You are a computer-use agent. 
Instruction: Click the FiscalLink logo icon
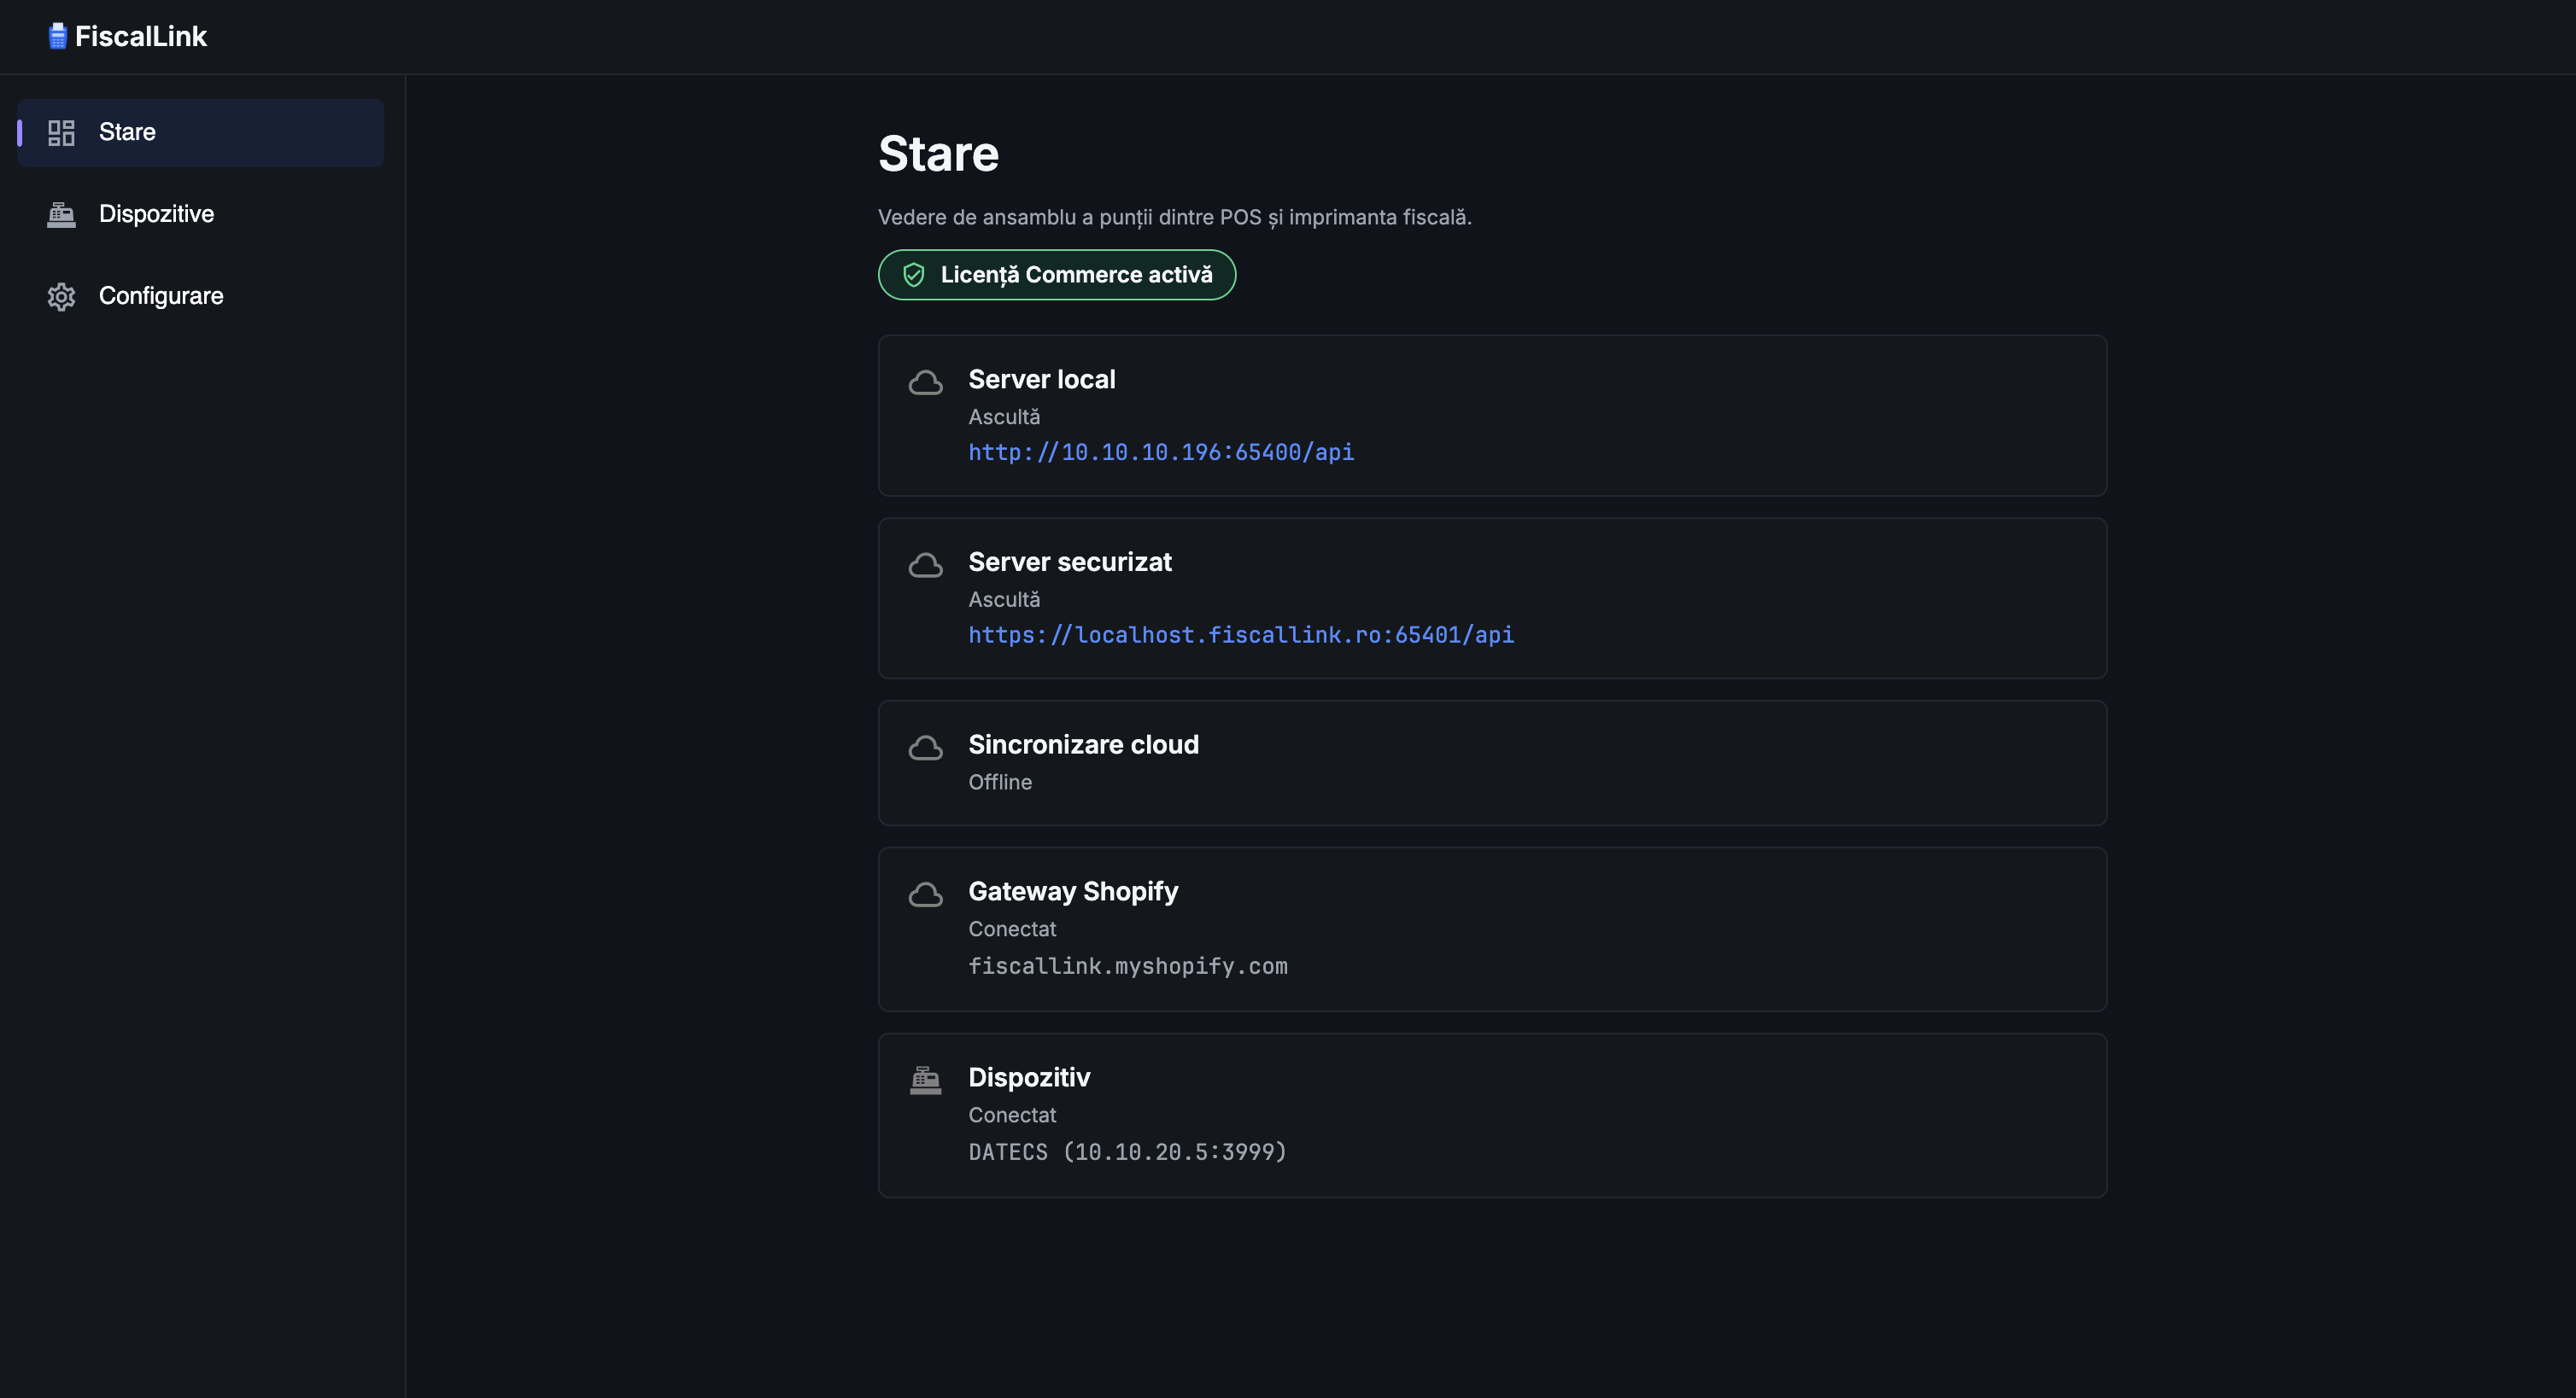57,36
